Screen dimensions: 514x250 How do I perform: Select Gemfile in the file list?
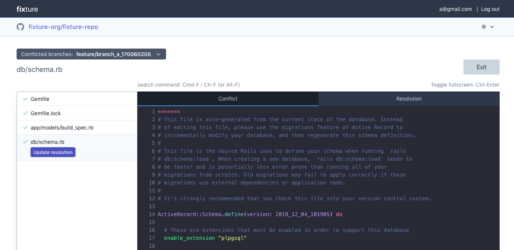(x=40, y=99)
